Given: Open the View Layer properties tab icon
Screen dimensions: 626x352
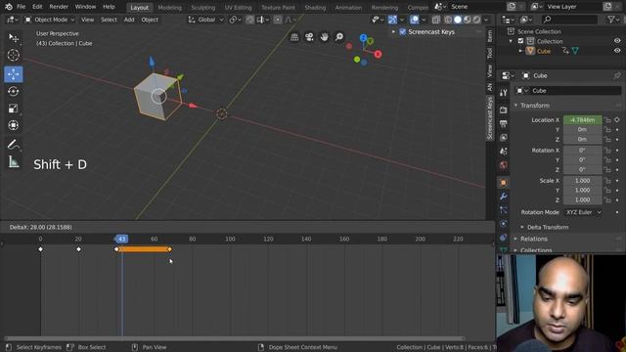Looking at the screenshot, I should point(503,137).
